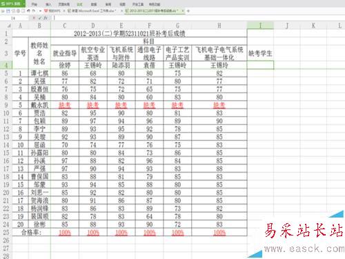Select column K header
This screenshot has height=259, width=345.
click(x=313, y=26)
